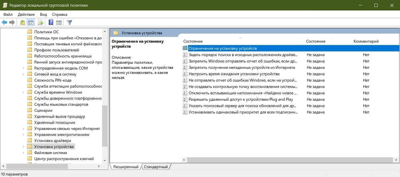Click the Export list toolbar icon
Viewport: 400px width, 177px height.
pyautogui.click(x=40, y=23)
